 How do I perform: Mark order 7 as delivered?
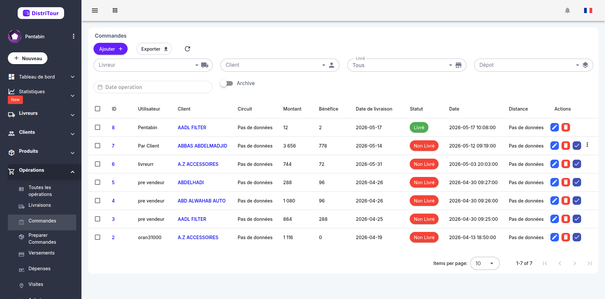pos(577,146)
